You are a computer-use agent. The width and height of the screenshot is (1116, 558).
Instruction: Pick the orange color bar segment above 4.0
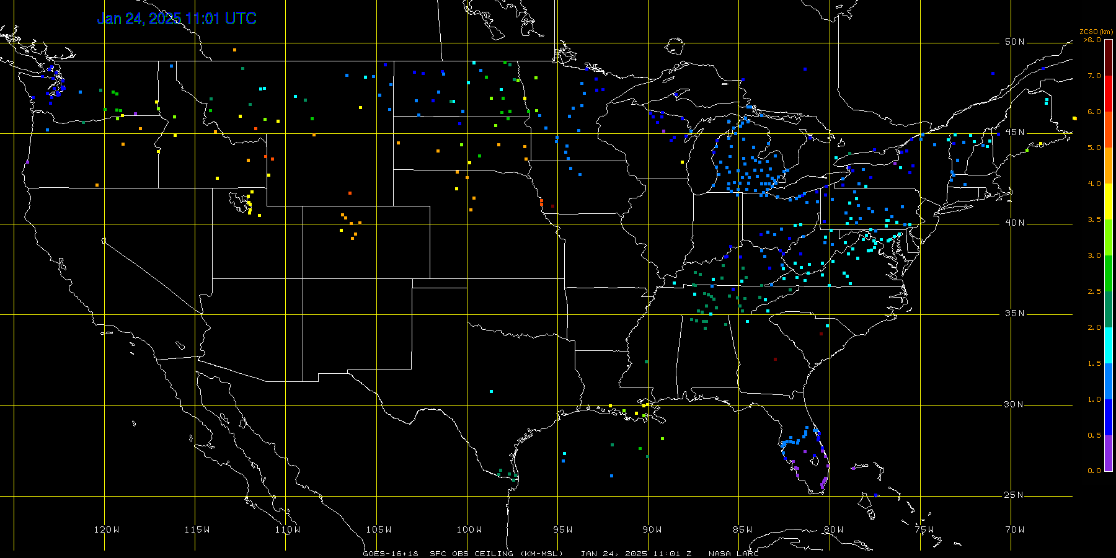(x=1109, y=166)
